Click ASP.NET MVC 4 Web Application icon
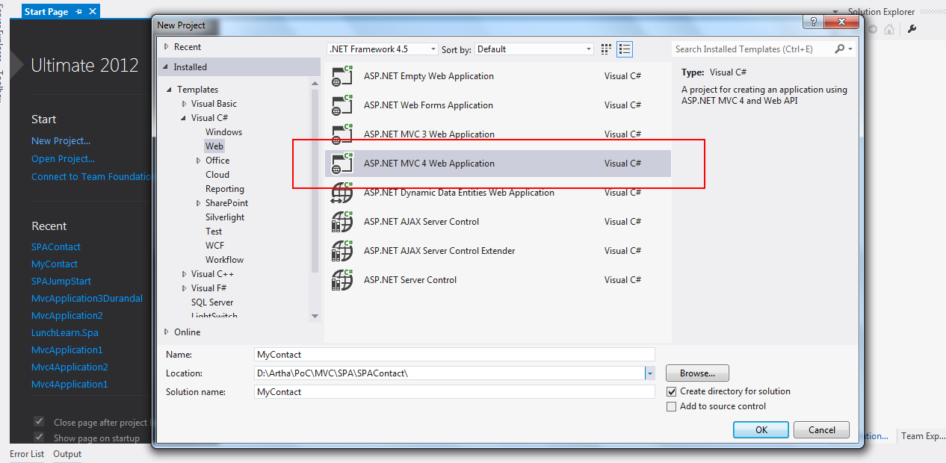This screenshot has width=946, height=463. click(x=342, y=164)
